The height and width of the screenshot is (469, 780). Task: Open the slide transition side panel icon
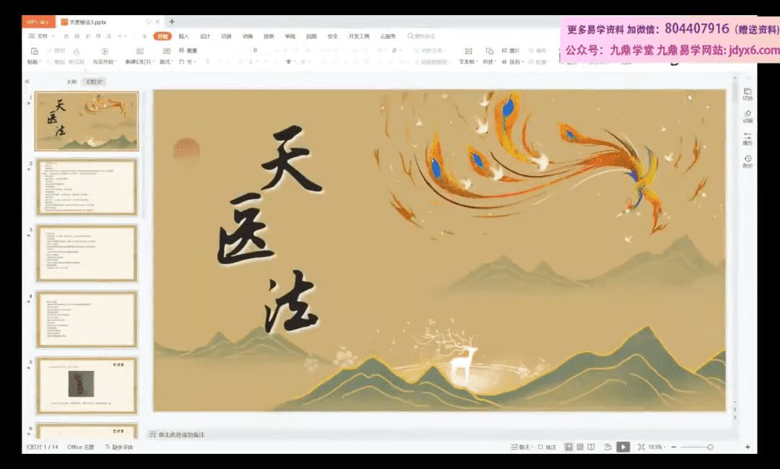[x=747, y=92]
